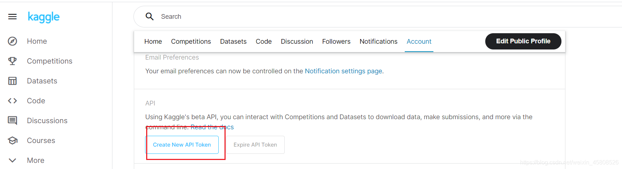Click Edit Public Profile button
The width and height of the screenshot is (622, 169).
tap(523, 41)
